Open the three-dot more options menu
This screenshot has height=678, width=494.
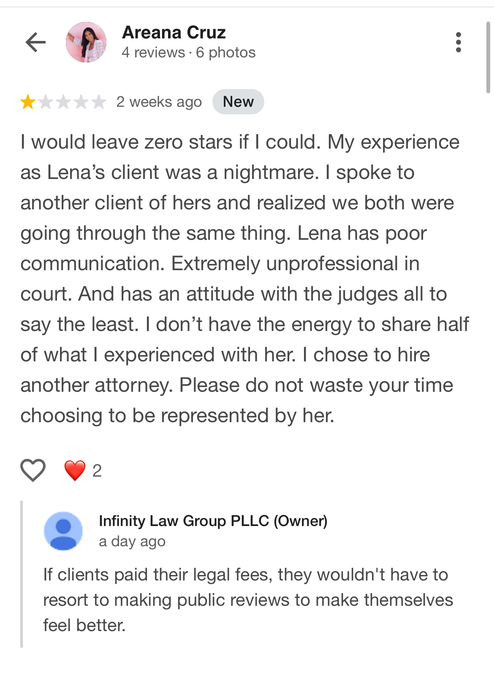458,42
